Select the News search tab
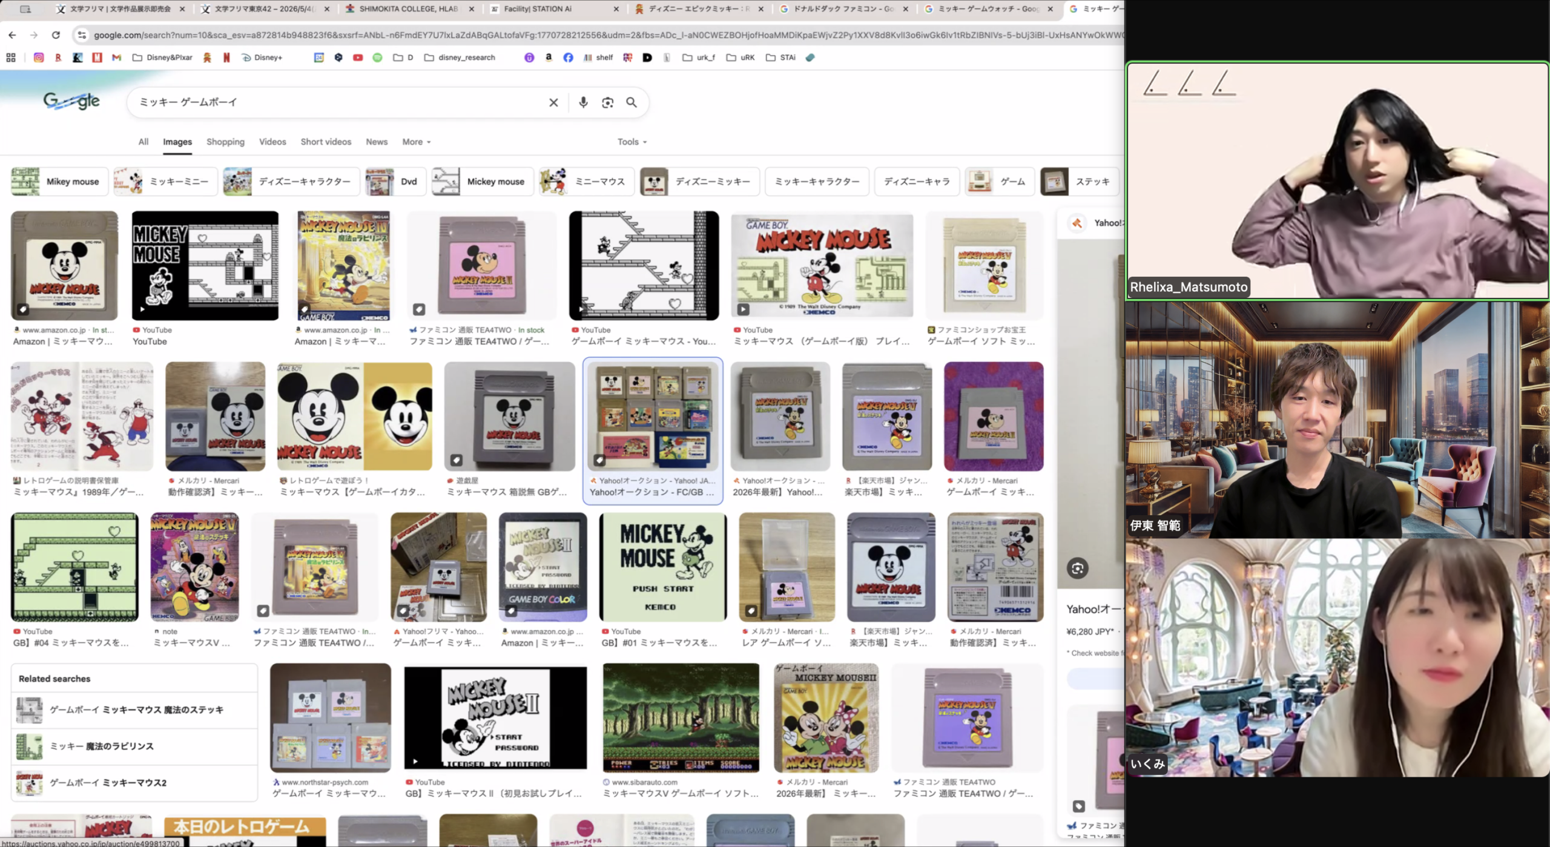The height and width of the screenshot is (847, 1550). point(377,142)
